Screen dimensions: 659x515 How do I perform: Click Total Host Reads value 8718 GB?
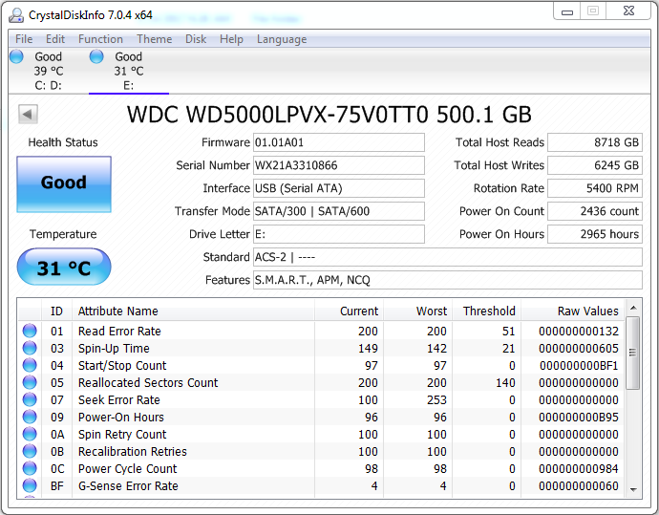(x=595, y=142)
